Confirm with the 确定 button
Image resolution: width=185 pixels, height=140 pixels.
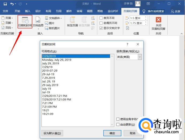click(x=112, y=133)
